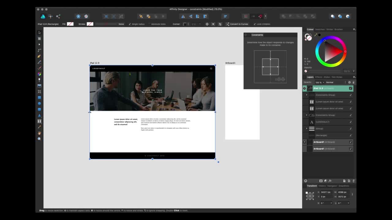Click the Stroke colour swatch in context toolbar
This screenshot has width=392, height=220.
pyautogui.click(x=90, y=24)
